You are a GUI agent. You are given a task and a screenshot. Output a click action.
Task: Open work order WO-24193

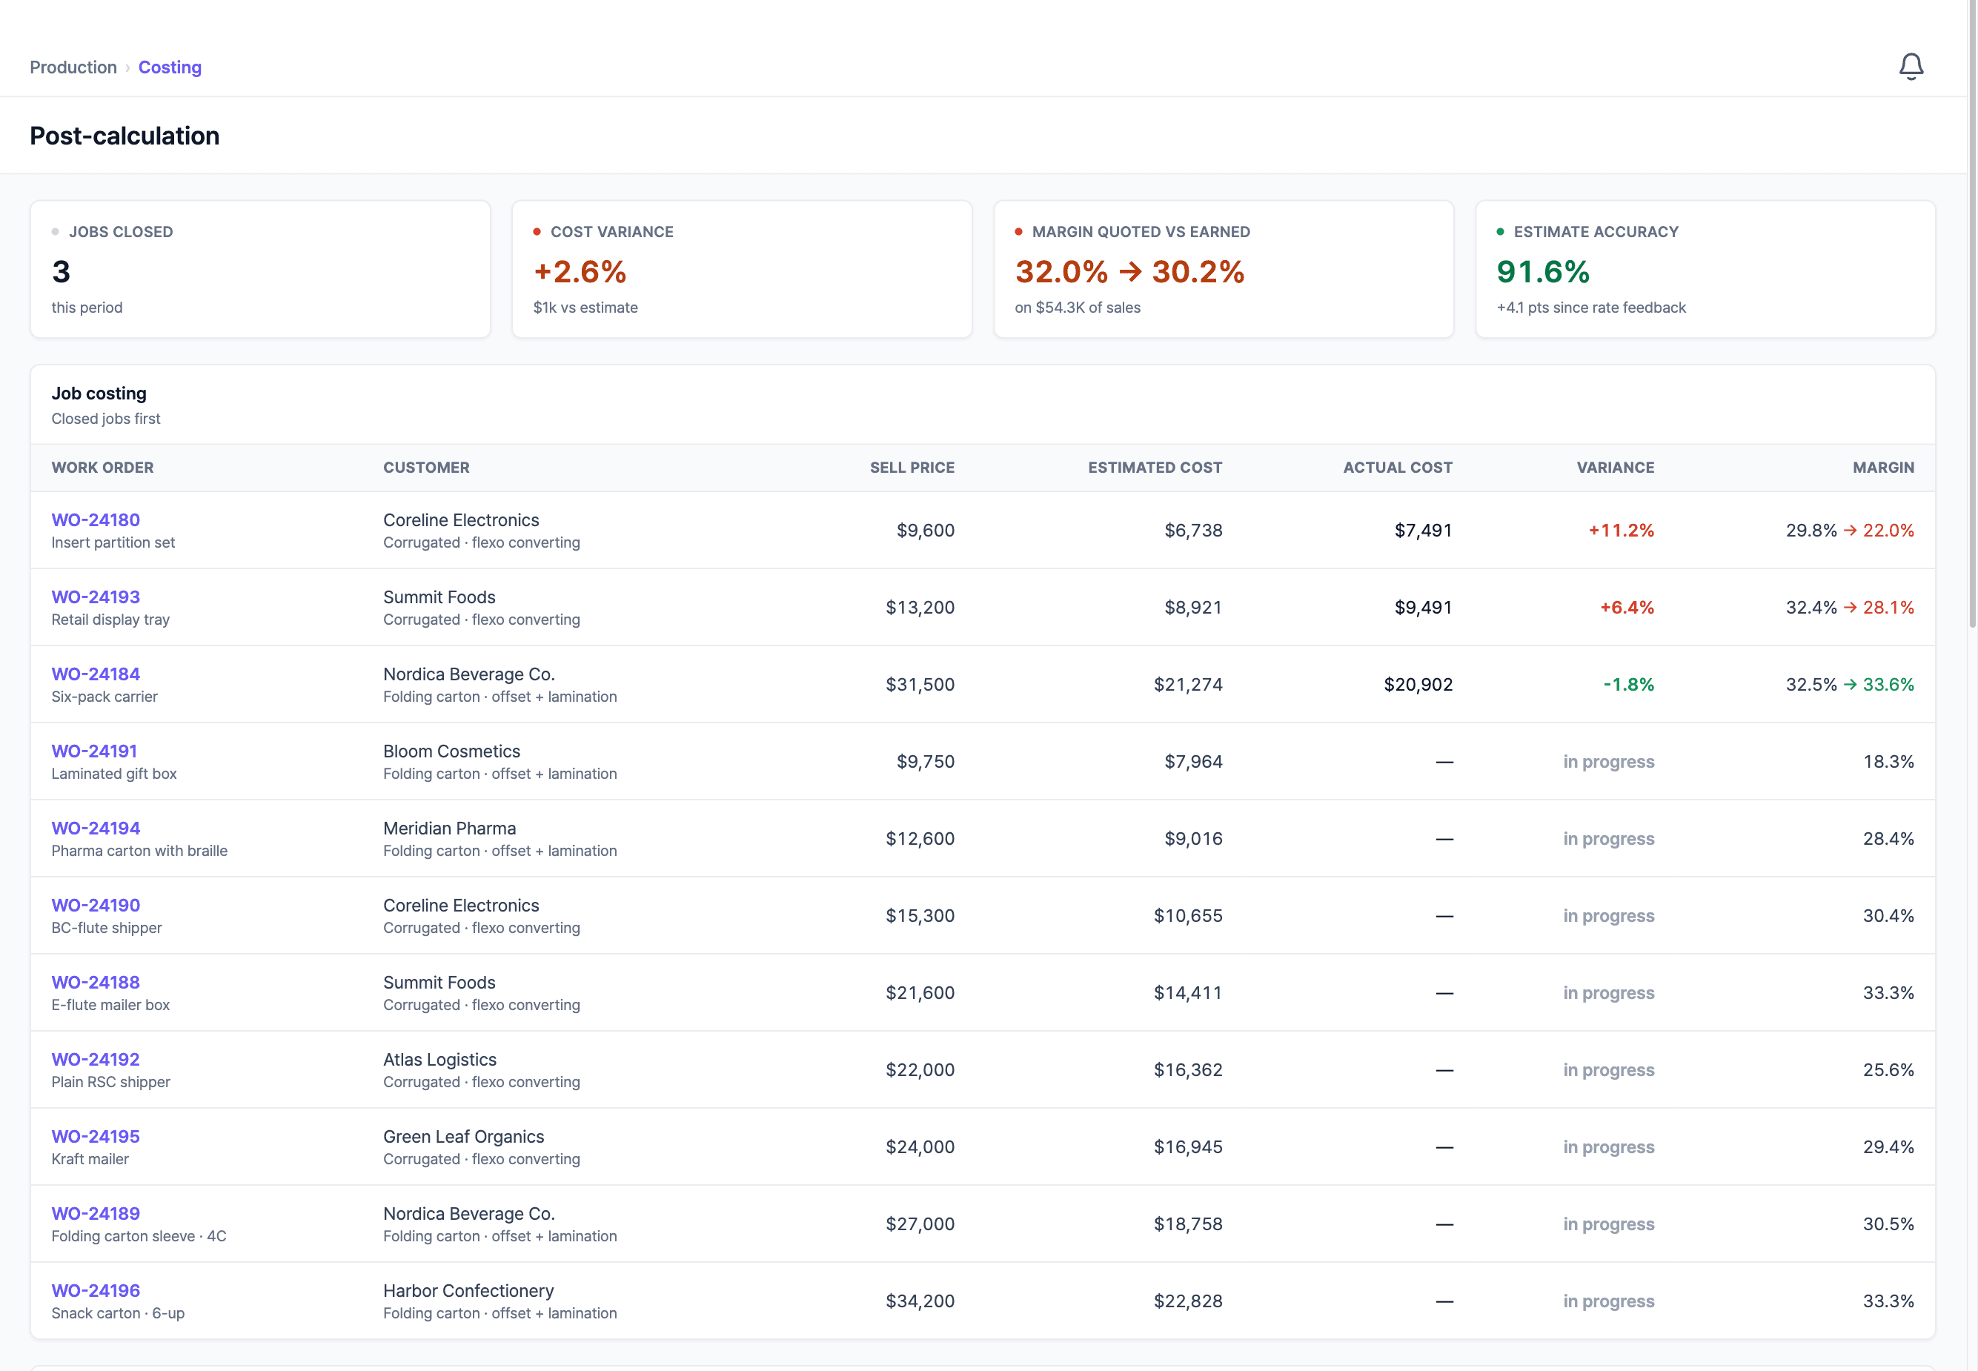click(x=96, y=597)
